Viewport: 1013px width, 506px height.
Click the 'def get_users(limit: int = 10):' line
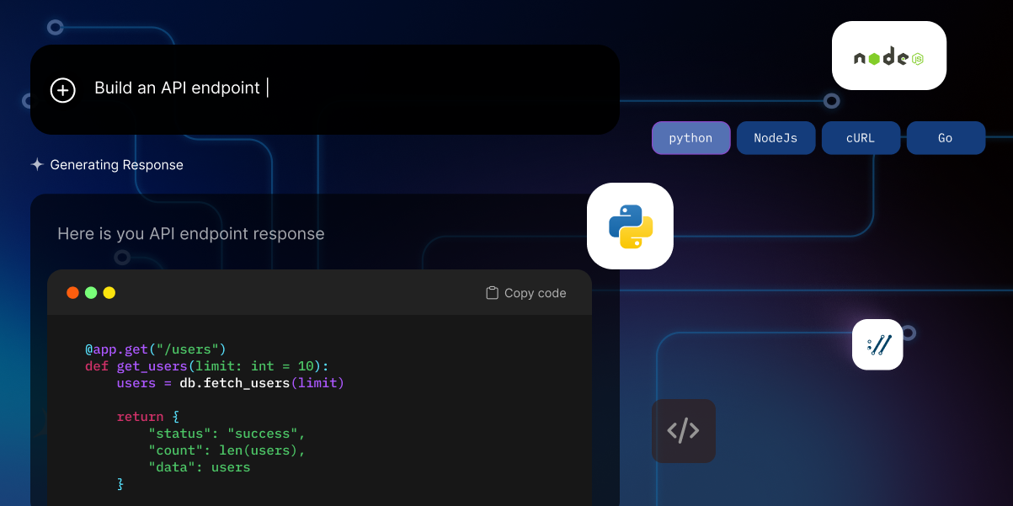point(207,365)
